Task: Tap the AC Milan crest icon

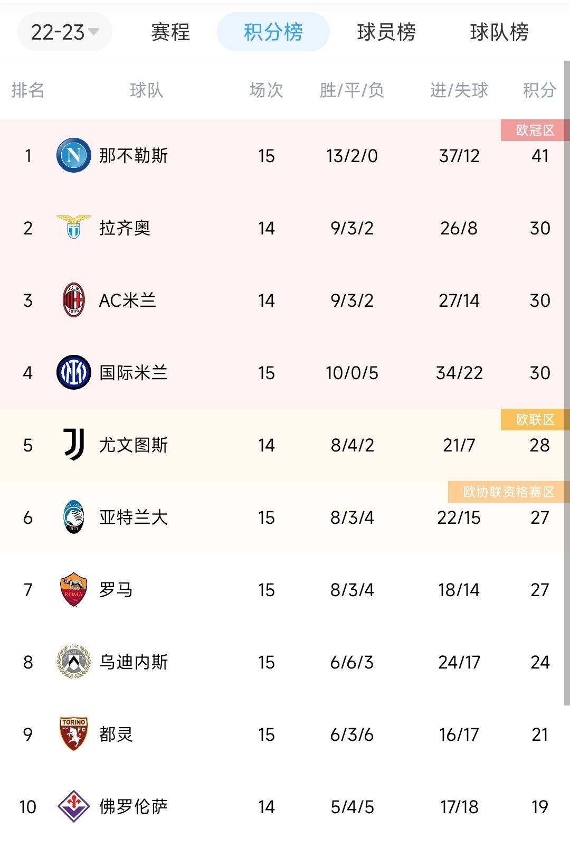Action: pyautogui.click(x=74, y=300)
